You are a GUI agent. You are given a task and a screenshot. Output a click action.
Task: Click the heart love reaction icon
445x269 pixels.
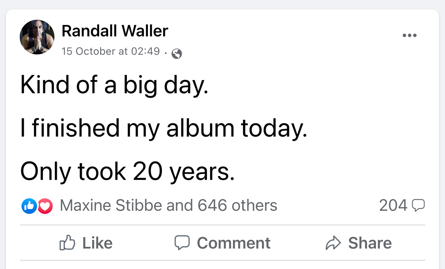[x=45, y=206]
